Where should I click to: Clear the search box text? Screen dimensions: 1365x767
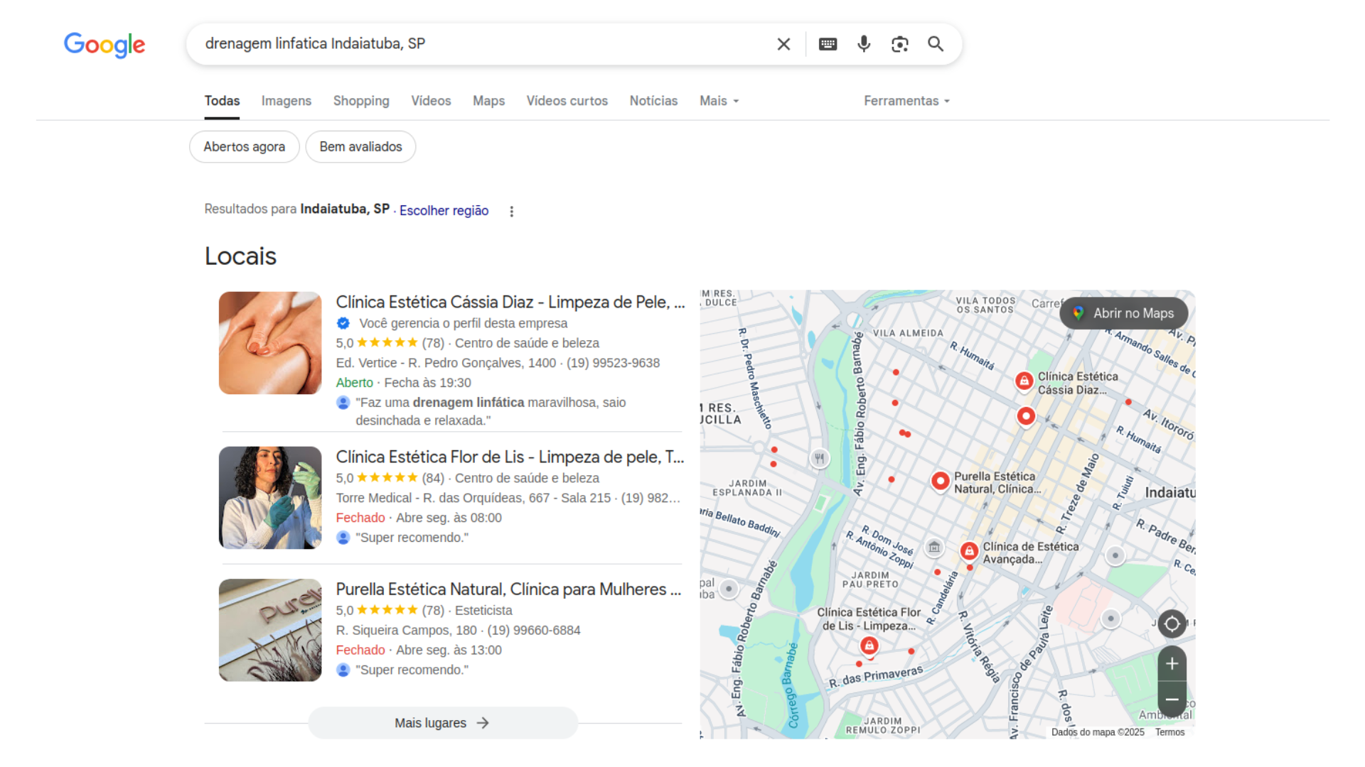click(783, 44)
